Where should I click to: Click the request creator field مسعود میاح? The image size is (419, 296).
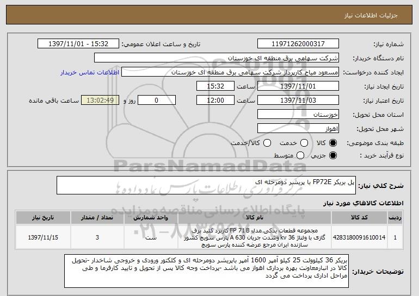coord(230,72)
